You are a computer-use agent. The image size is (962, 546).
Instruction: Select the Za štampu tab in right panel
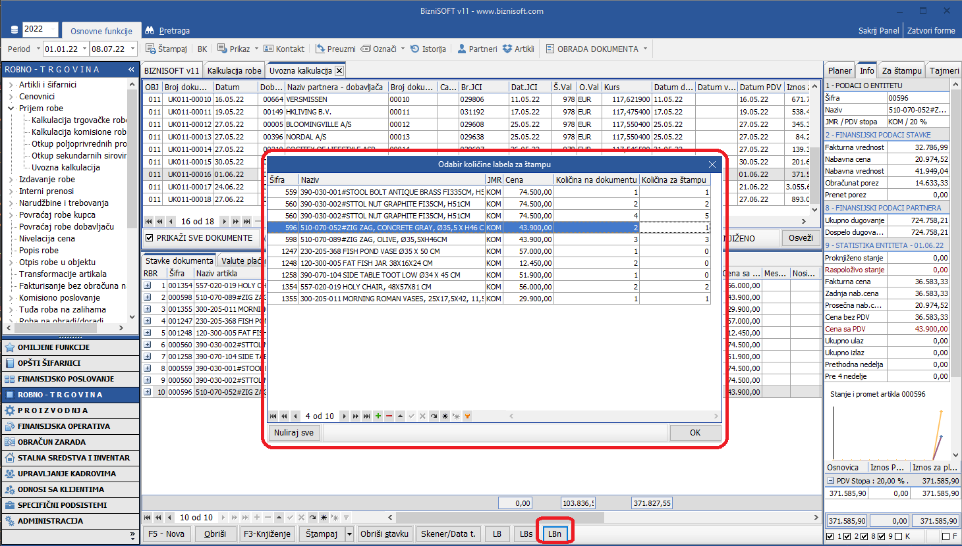pyautogui.click(x=901, y=70)
